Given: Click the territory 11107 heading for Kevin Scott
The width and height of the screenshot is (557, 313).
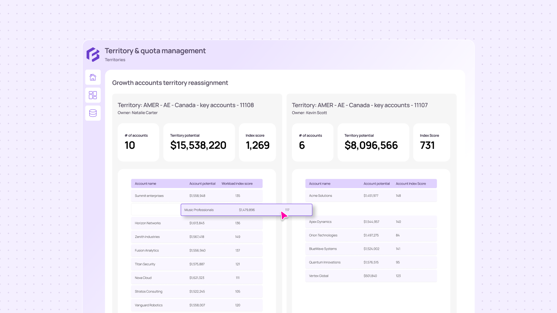Looking at the screenshot, I should pyautogui.click(x=360, y=105).
